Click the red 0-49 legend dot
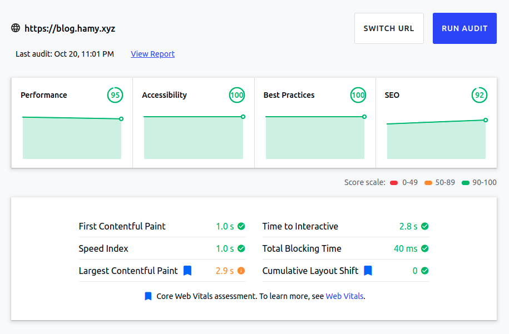This screenshot has height=334, width=509. pyautogui.click(x=395, y=182)
